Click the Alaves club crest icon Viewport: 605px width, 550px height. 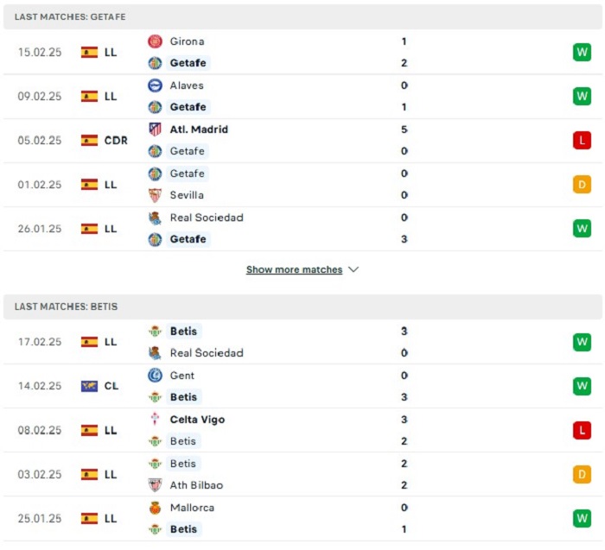point(155,85)
